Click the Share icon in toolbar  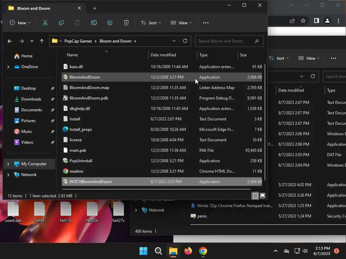(110, 23)
